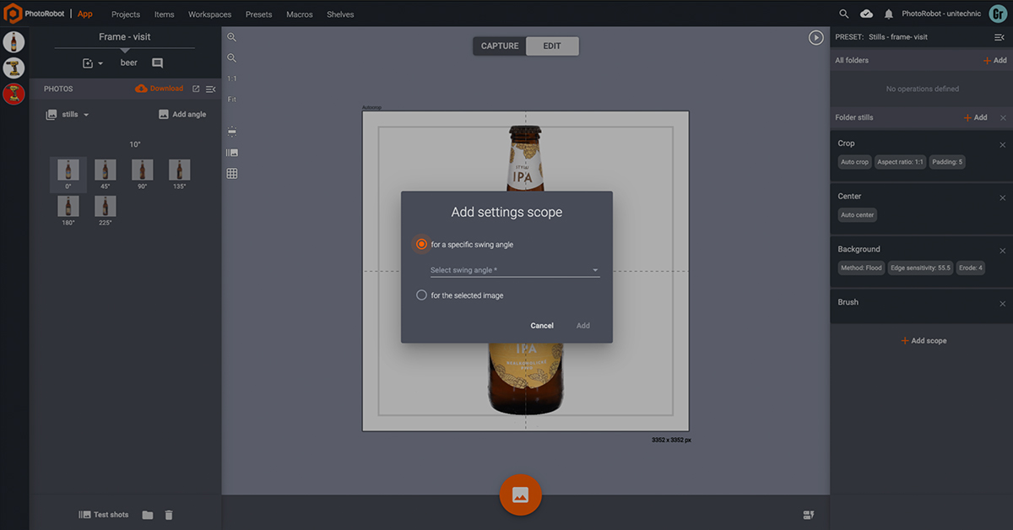
Task: Switch to the CAPTURE tab
Action: [x=499, y=46]
